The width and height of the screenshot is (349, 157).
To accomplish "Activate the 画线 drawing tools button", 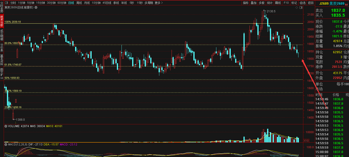I will [x=278, y=3].
